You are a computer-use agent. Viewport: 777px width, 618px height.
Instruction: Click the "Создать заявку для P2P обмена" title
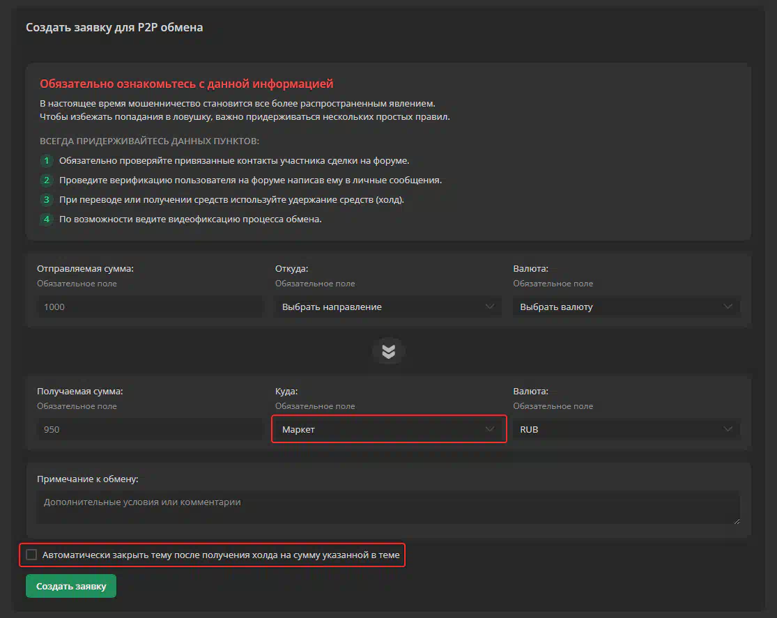click(x=114, y=28)
